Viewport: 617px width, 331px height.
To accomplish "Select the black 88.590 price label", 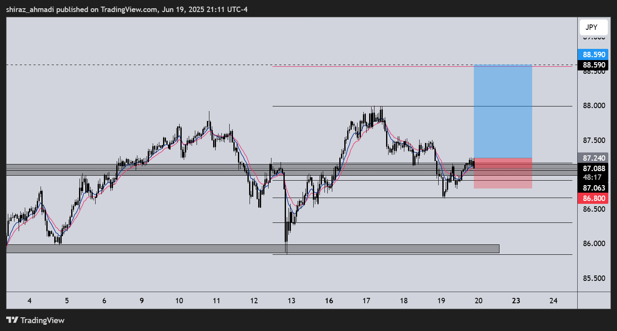I will click(594, 65).
